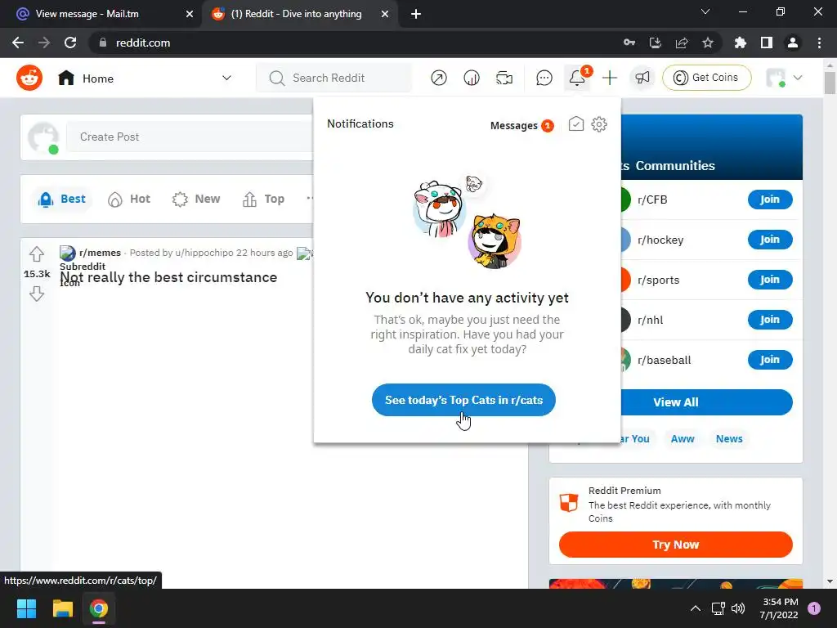Select Best sort option
Screen dimensions: 837x628
[x=62, y=200]
